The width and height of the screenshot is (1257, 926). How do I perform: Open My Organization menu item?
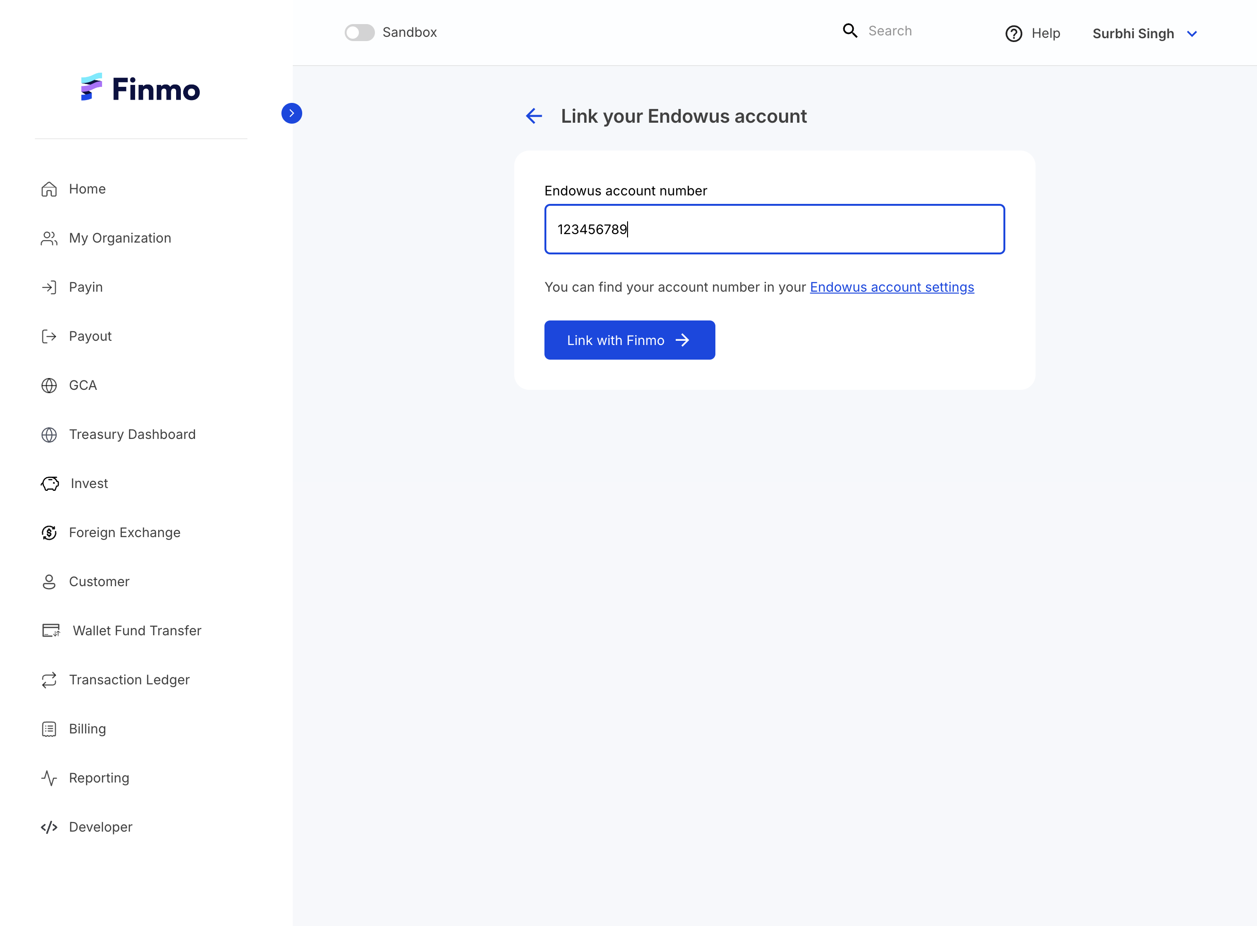(x=120, y=238)
